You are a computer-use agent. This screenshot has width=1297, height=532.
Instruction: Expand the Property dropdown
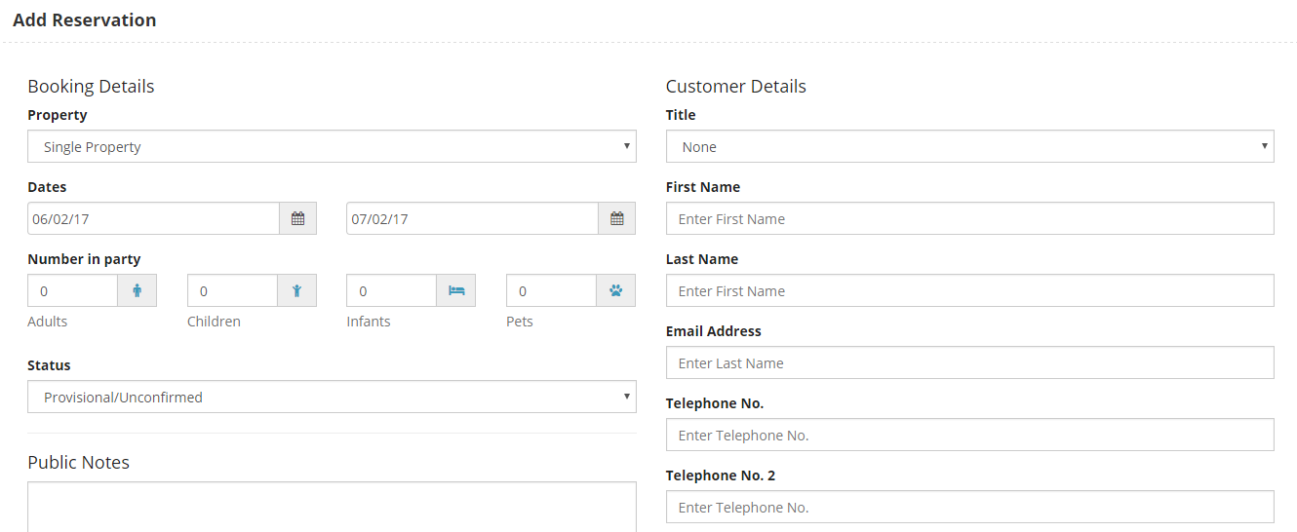[332, 146]
